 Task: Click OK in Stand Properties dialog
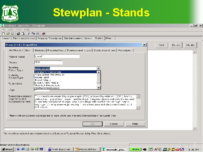pos(92,124)
